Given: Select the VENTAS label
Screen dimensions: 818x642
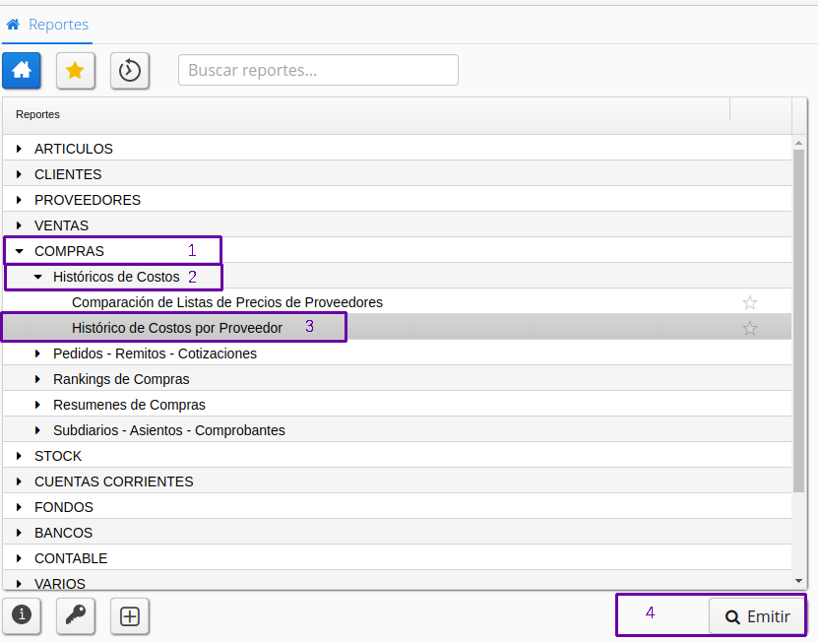Looking at the screenshot, I should coord(62,225).
